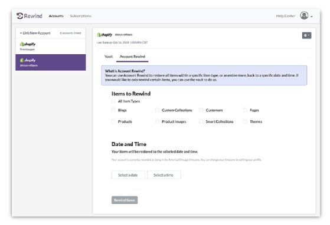Click the 'Date and Time' heading
The height and width of the screenshot is (225, 330).
129,144
